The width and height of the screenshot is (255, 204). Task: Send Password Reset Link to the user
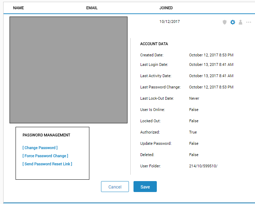coord(47,164)
